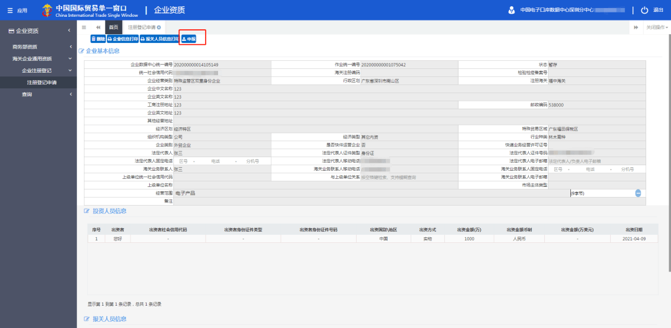Click the 申报 upload button
This screenshot has height=328, width=671.
pos(188,39)
